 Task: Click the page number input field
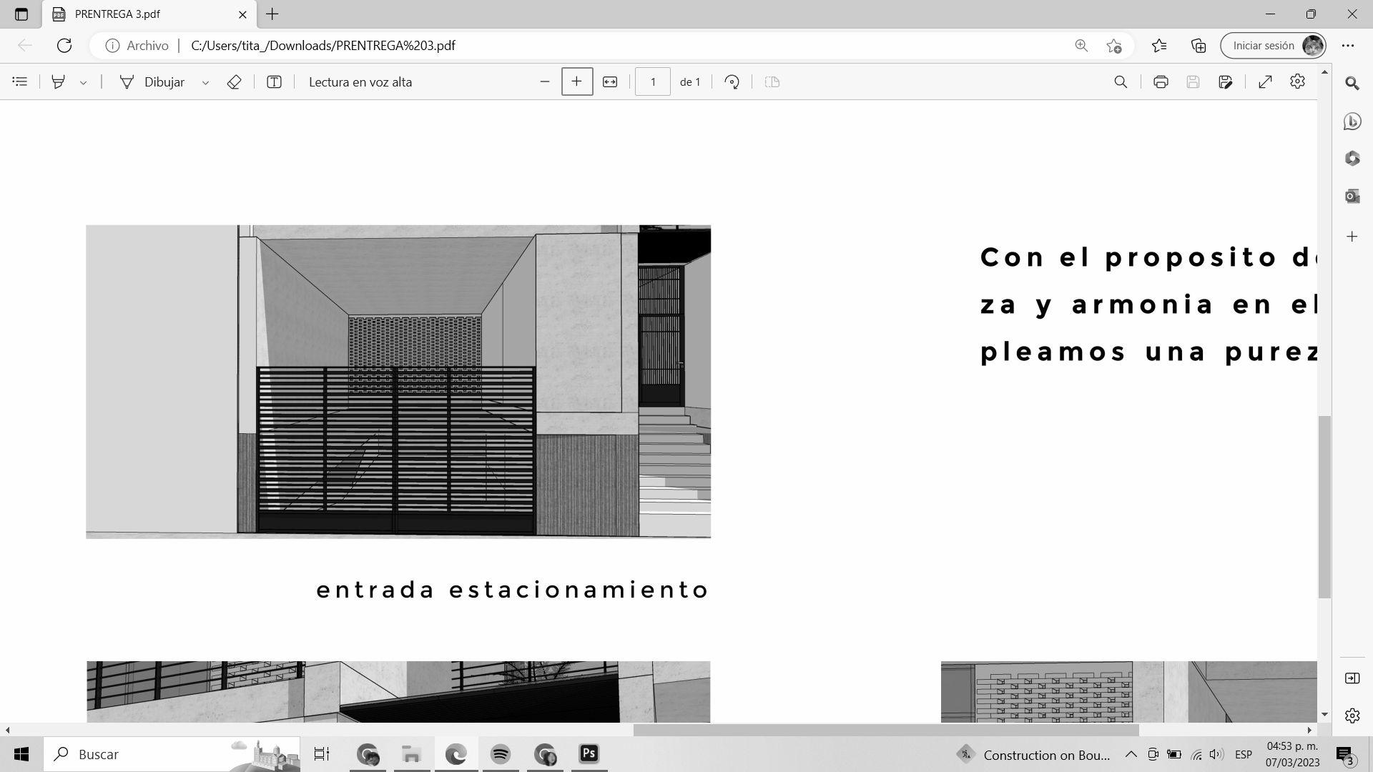pos(652,82)
